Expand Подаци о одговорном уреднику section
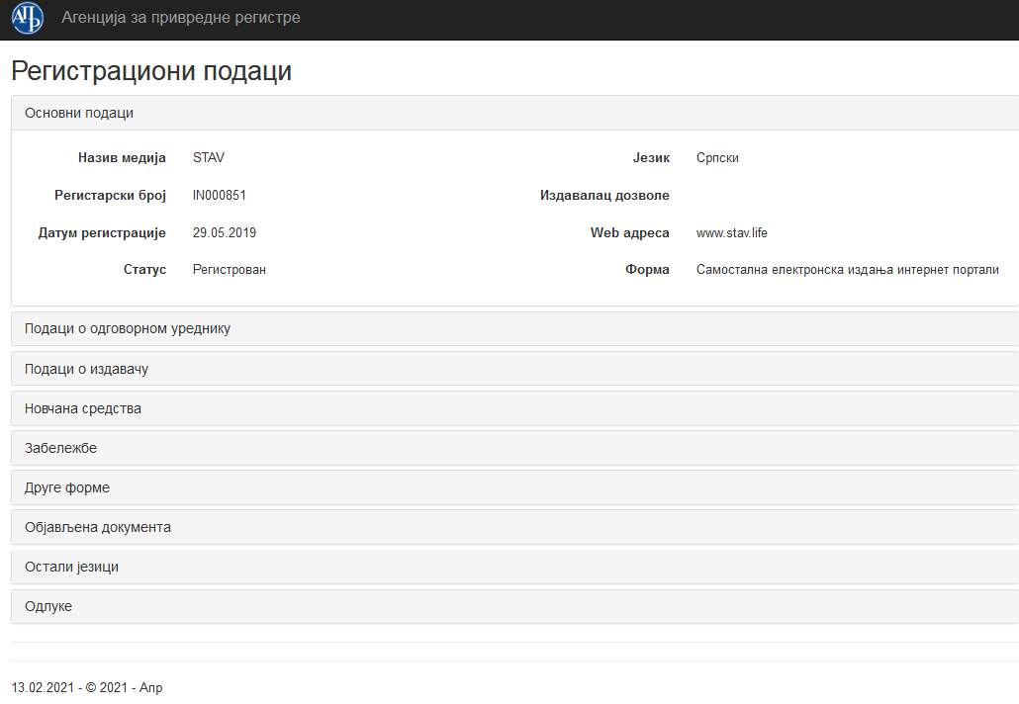This screenshot has width=1019, height=704. click(x=128, y=328)
